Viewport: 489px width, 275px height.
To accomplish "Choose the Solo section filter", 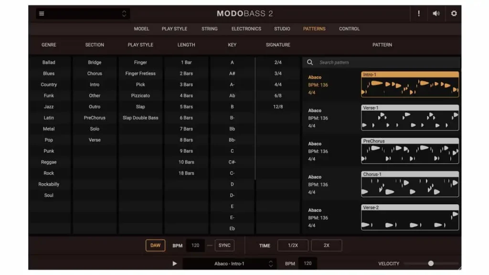I will click(95, 129).
